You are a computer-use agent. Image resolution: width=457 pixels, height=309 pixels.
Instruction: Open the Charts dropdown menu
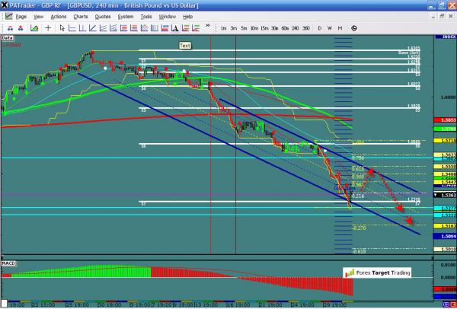tap(81, 16)
